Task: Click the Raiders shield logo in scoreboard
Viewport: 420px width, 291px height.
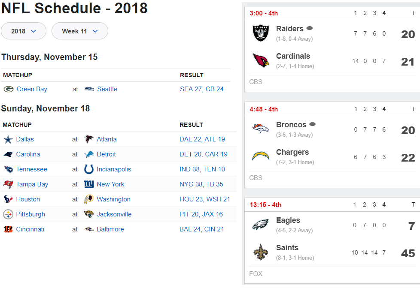Action: (261, 33)
